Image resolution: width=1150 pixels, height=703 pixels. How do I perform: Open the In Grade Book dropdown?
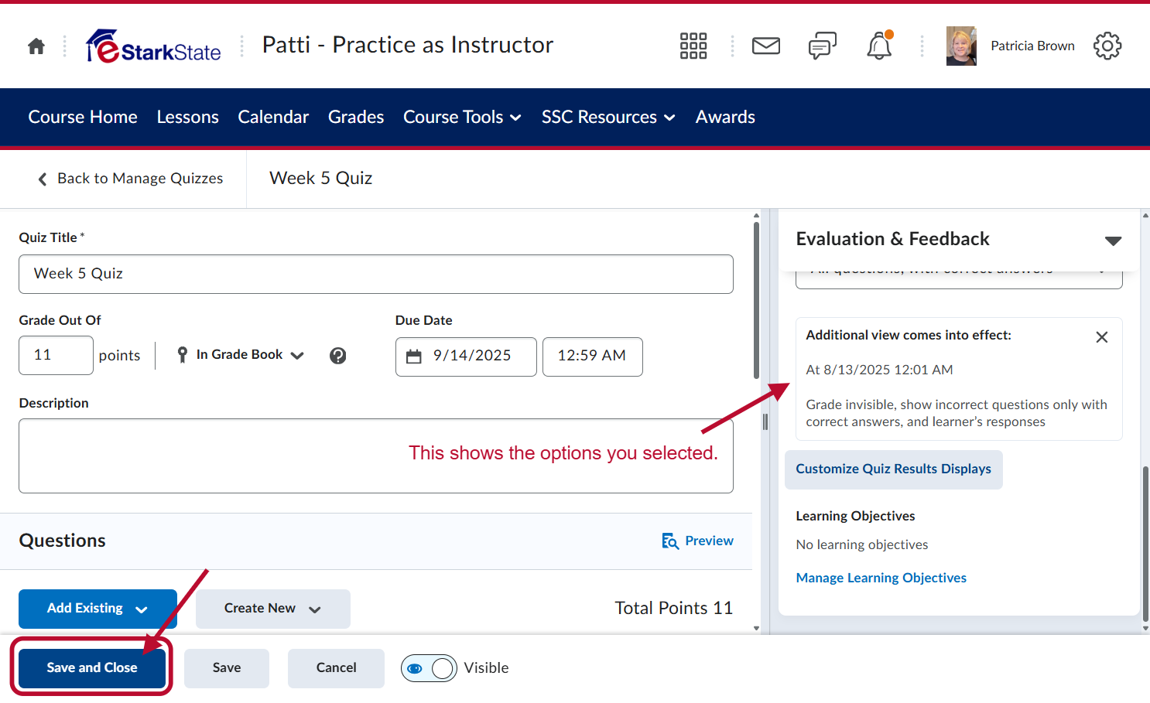(x=240, y=355)
